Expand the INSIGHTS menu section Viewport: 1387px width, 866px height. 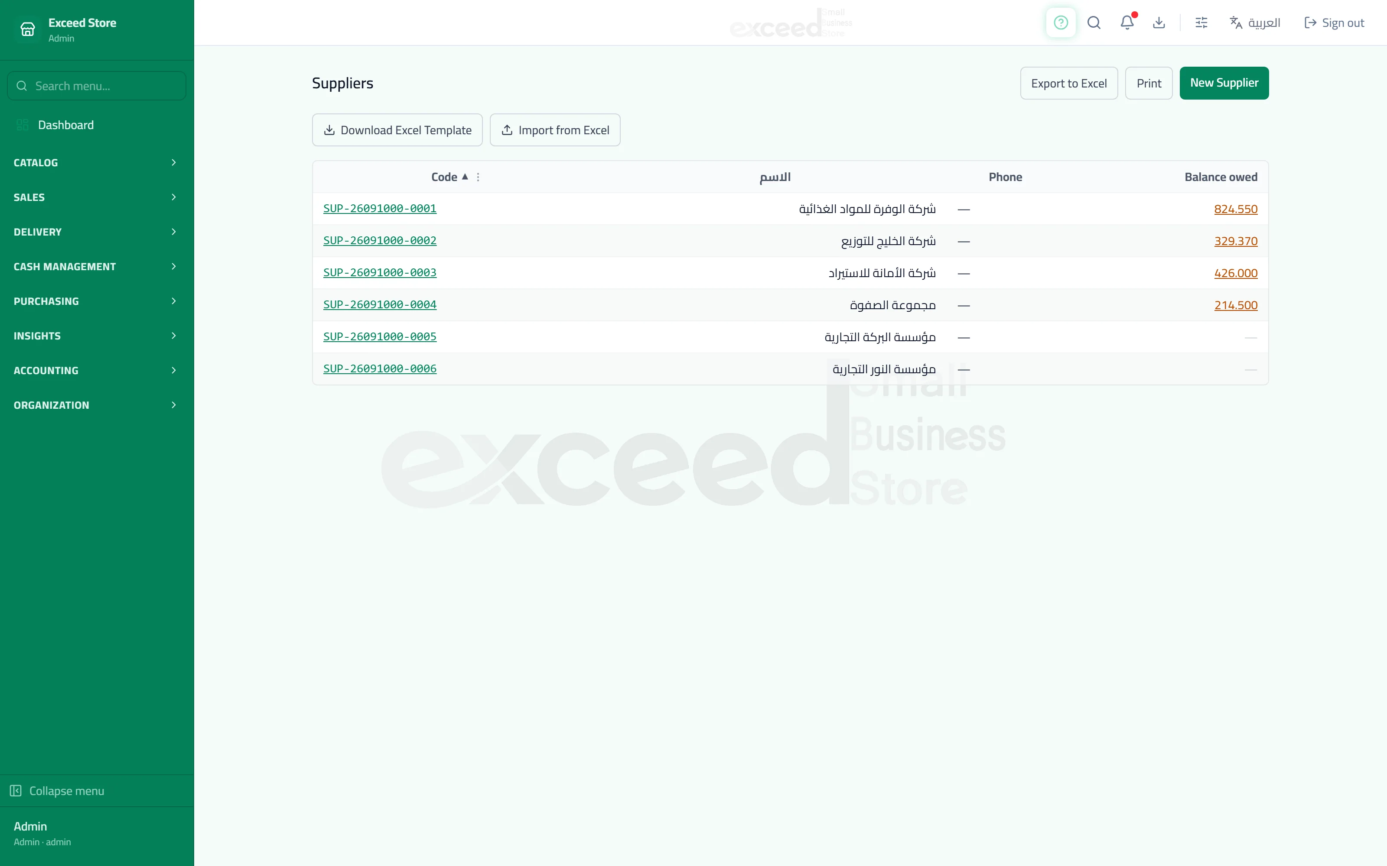click(96, 336)
